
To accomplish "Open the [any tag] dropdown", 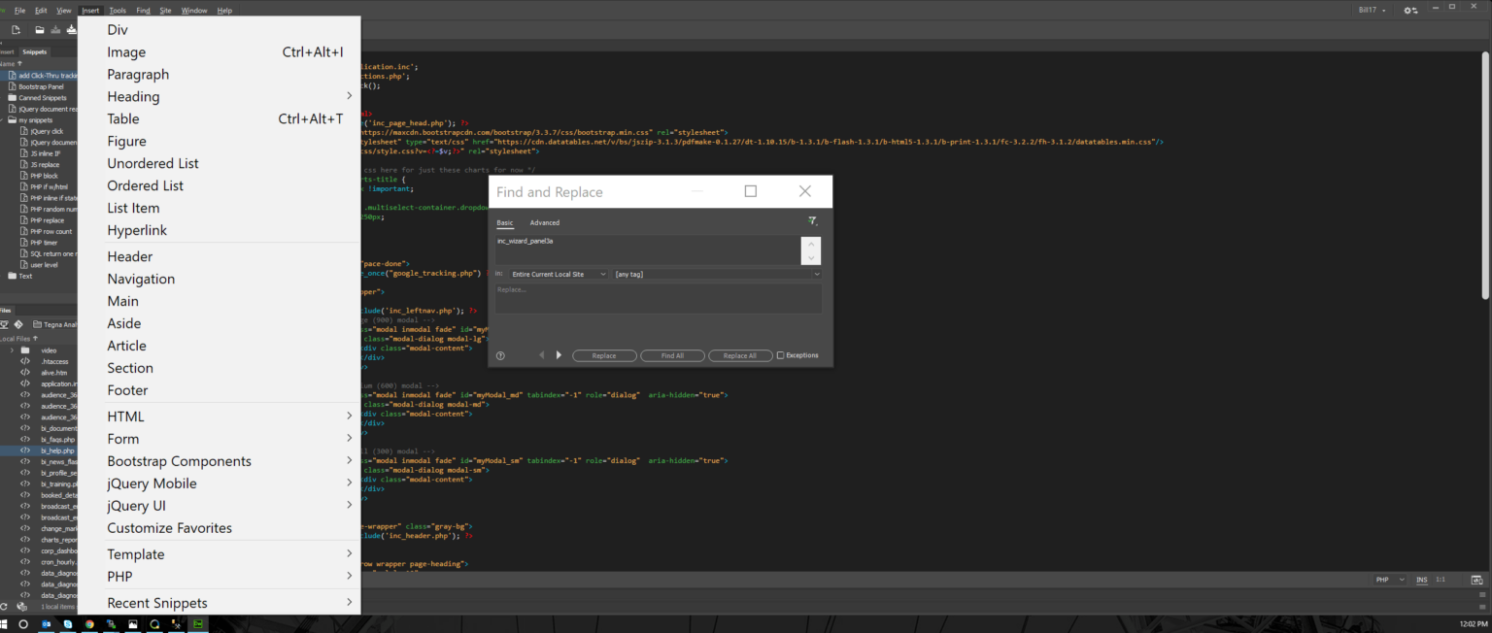I will (x=717, y=274).
